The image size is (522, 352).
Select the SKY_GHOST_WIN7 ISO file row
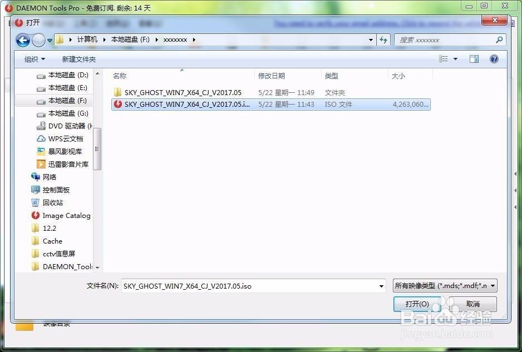click(270, 105)
